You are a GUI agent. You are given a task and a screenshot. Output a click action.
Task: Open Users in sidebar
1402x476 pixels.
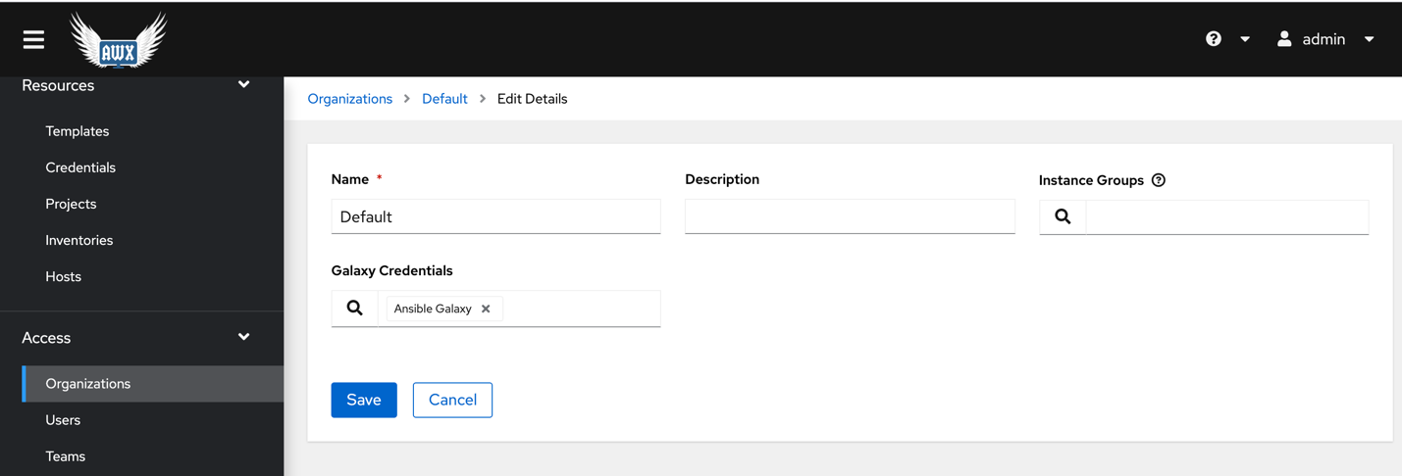pyautogui.click(x=63, y=420)
